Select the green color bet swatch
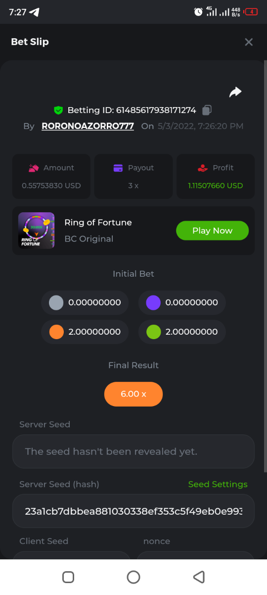This screenshot has height=595, width=267. coord(153,332)
